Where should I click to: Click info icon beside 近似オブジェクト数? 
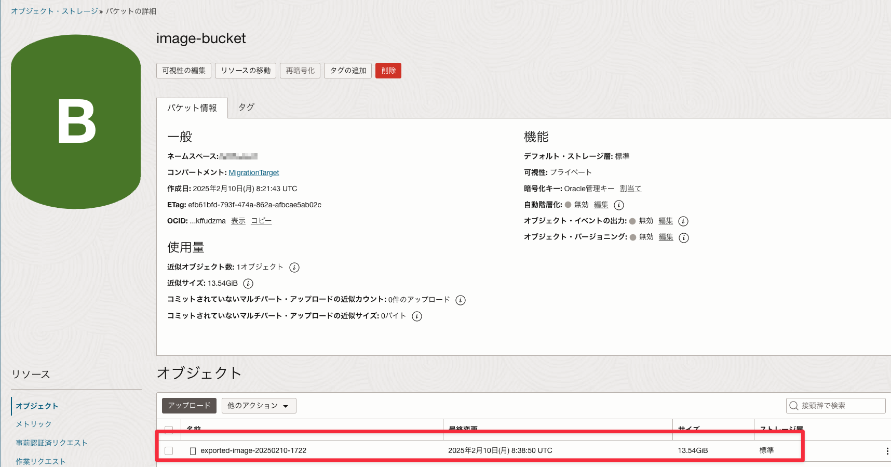294,268
